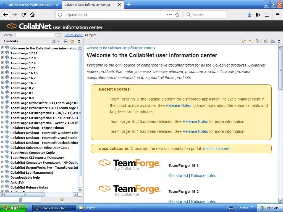Expand the TeamForge 8.2 tree node
Viewport: 283px width, 212px height.
click(2, 88)
